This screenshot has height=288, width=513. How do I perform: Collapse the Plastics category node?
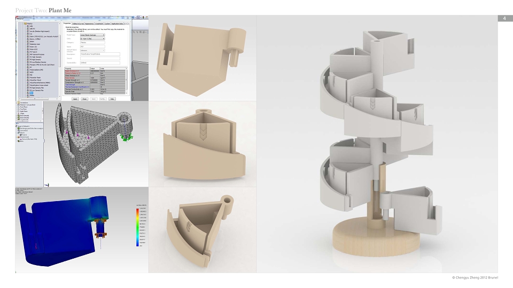[x=23, y=23]
